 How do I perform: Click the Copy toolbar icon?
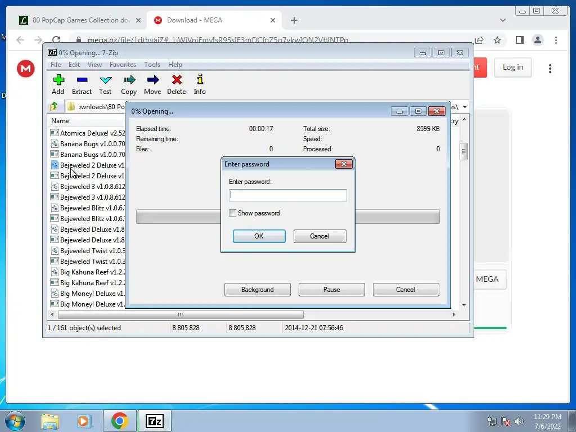coord(129,80)
